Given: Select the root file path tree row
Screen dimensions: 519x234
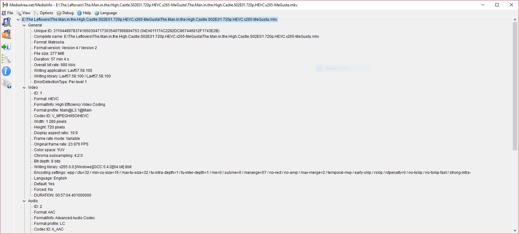Looking at the screenshot, I should [150, 20].
